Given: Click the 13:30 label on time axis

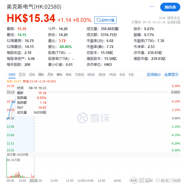Looking at the screenshot, I should pyautogui.click(x=101, y=181).
